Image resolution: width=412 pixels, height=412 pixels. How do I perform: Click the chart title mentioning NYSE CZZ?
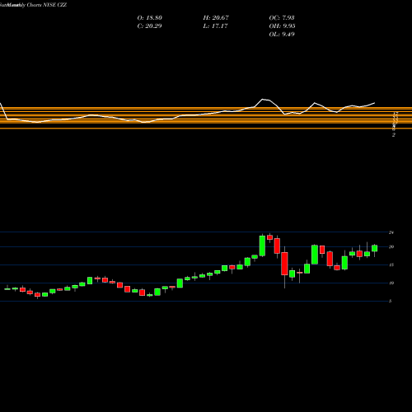(x=34, y=5)
